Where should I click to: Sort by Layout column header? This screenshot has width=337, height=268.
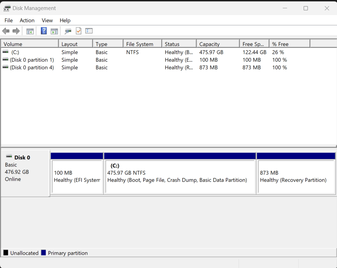click(76, 44)
